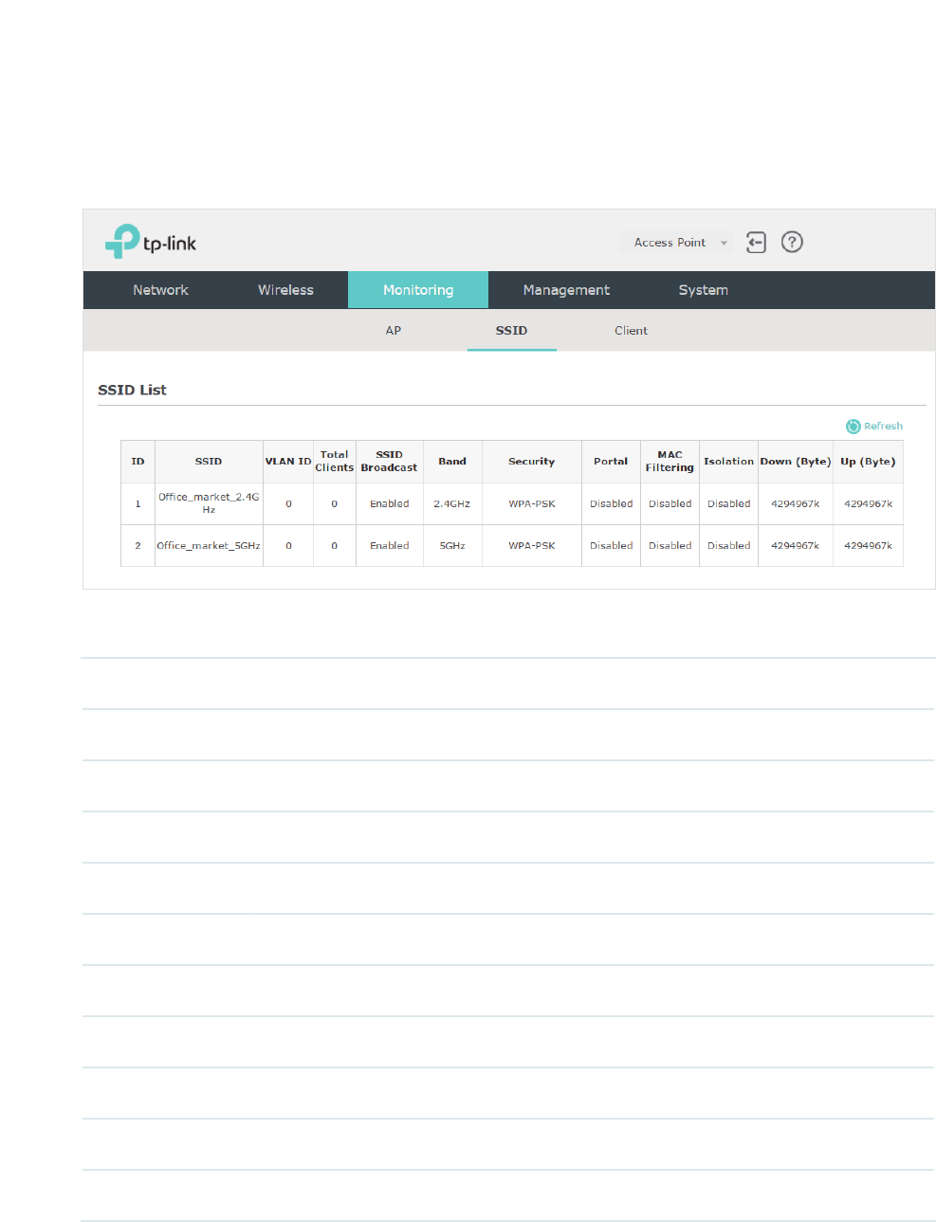The height and width of the screenshot is (1222, 936).
Task: Open the Wireless menu
Action: tap(285, 290)
